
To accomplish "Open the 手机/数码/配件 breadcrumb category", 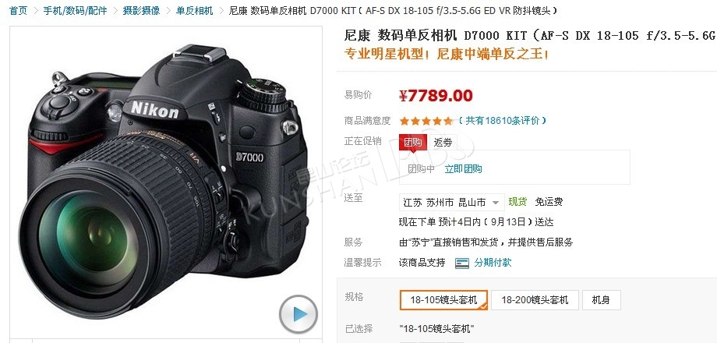I will coord(75,10).
